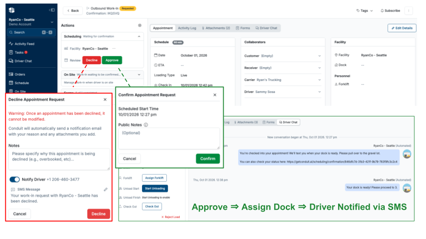Click the Actions panel settings gear icon
The height and width of the screenshot is (239, 426).
point(140,25)
